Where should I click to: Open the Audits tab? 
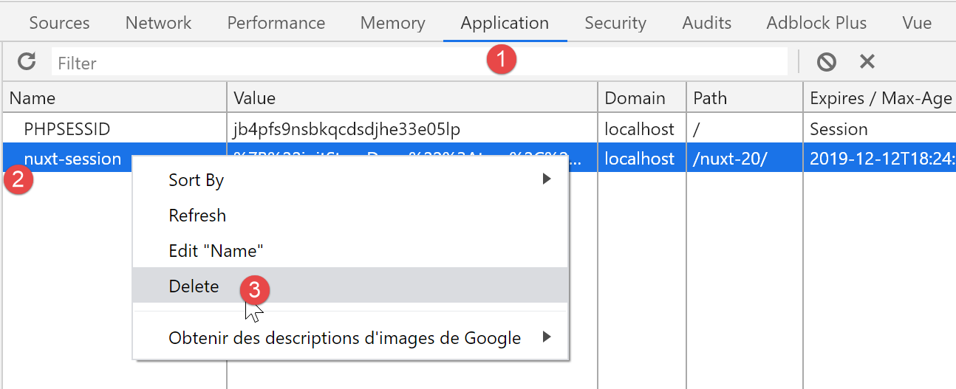coord(706,23)
